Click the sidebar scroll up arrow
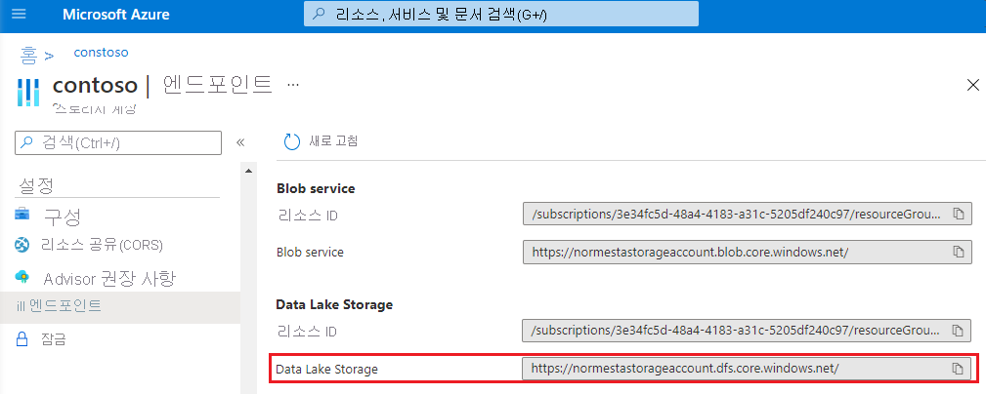The image size is (986, 394). pyautogui.click(x=248, y=171)
